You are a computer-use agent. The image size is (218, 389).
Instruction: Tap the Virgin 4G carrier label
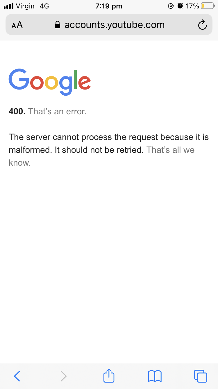pyautogui.click(x=33, y=6)
